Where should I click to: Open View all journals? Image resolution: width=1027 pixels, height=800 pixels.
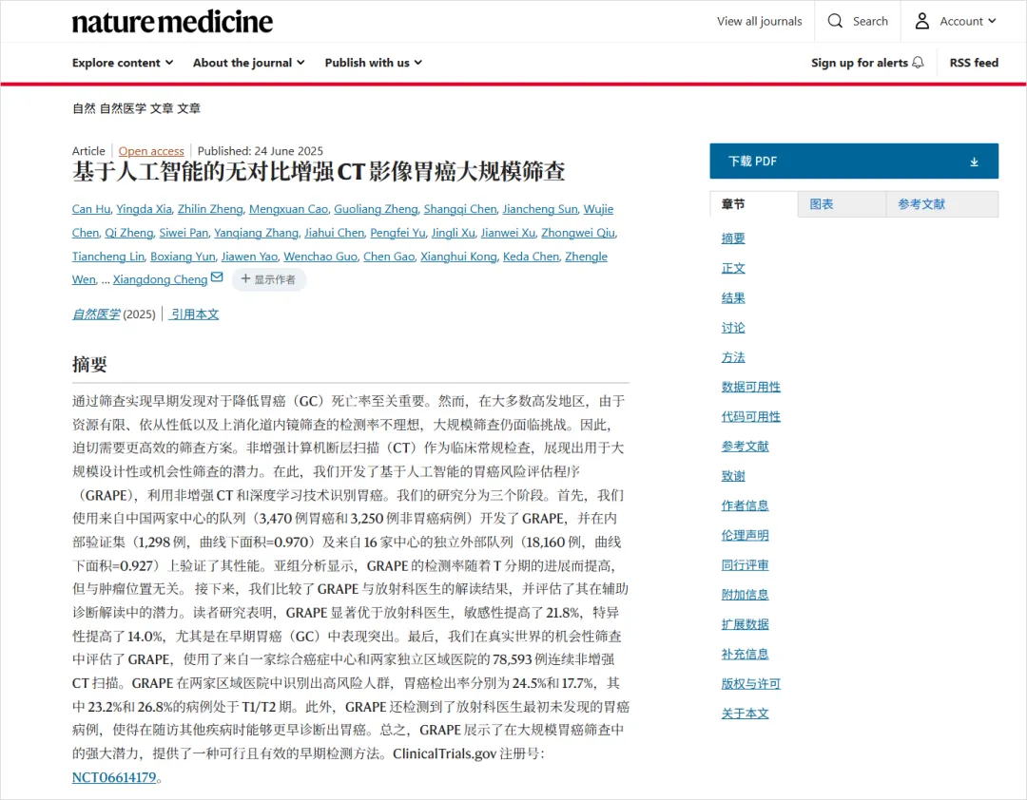point(759,21)
